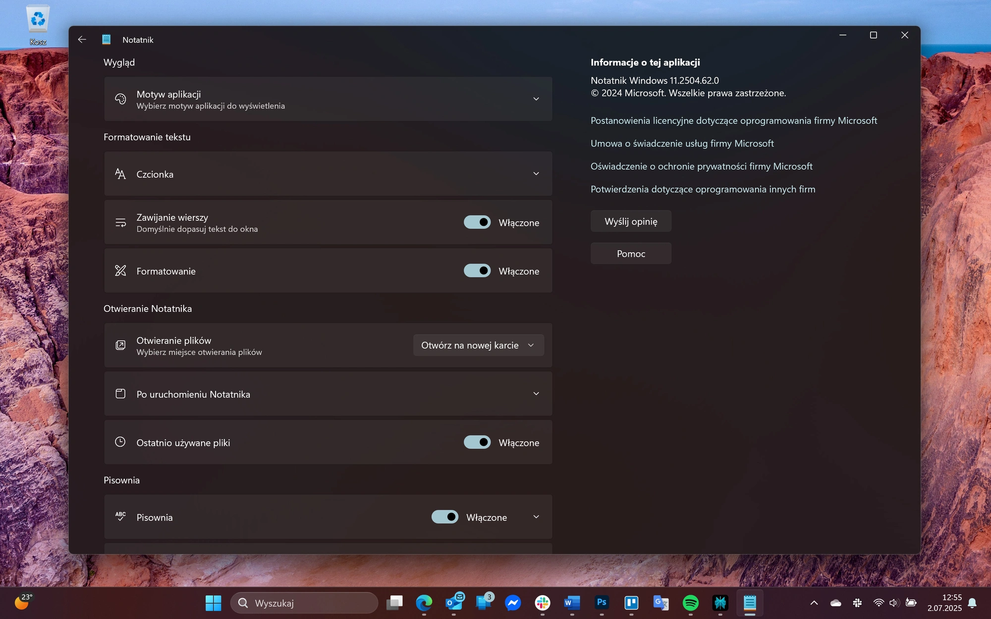Image resolution: width=991 pixels, height=619 pixels.
Task: Click the Notatnik app icon in title bar
Action: (107, 40)
